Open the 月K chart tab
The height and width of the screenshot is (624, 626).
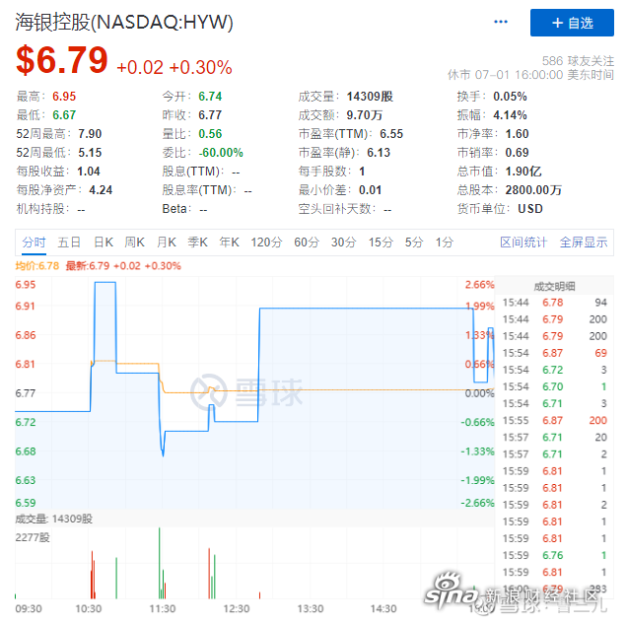tap(167, 243)
